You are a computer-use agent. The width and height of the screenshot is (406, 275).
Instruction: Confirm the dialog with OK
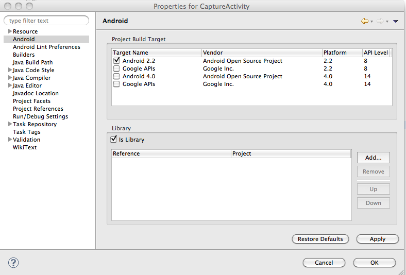tap(374, 263)
